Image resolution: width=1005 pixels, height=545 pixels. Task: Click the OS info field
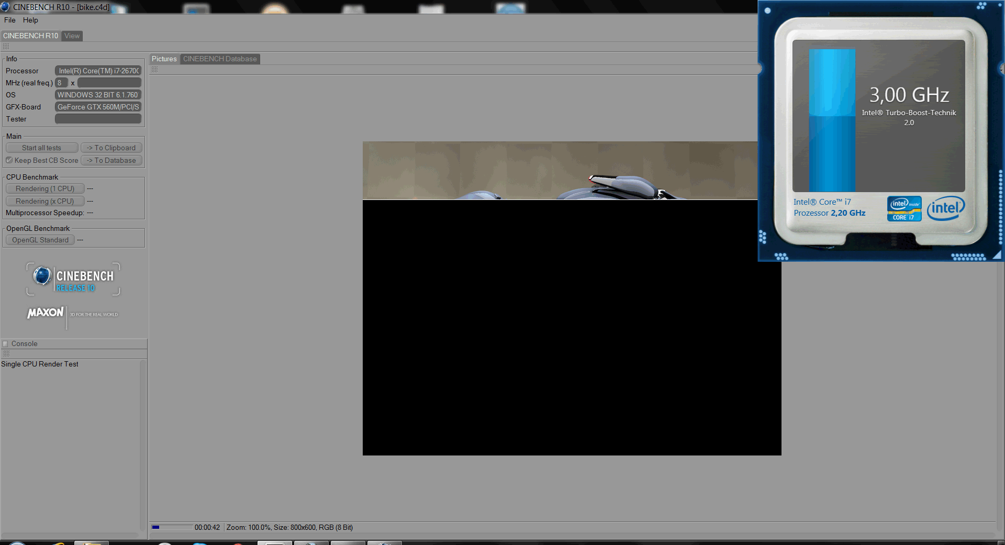[98, 95]
